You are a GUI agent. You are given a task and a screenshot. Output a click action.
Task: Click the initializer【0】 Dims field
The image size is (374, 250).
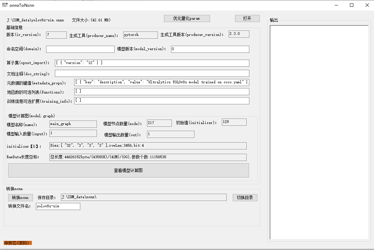(x=148, y=146)
